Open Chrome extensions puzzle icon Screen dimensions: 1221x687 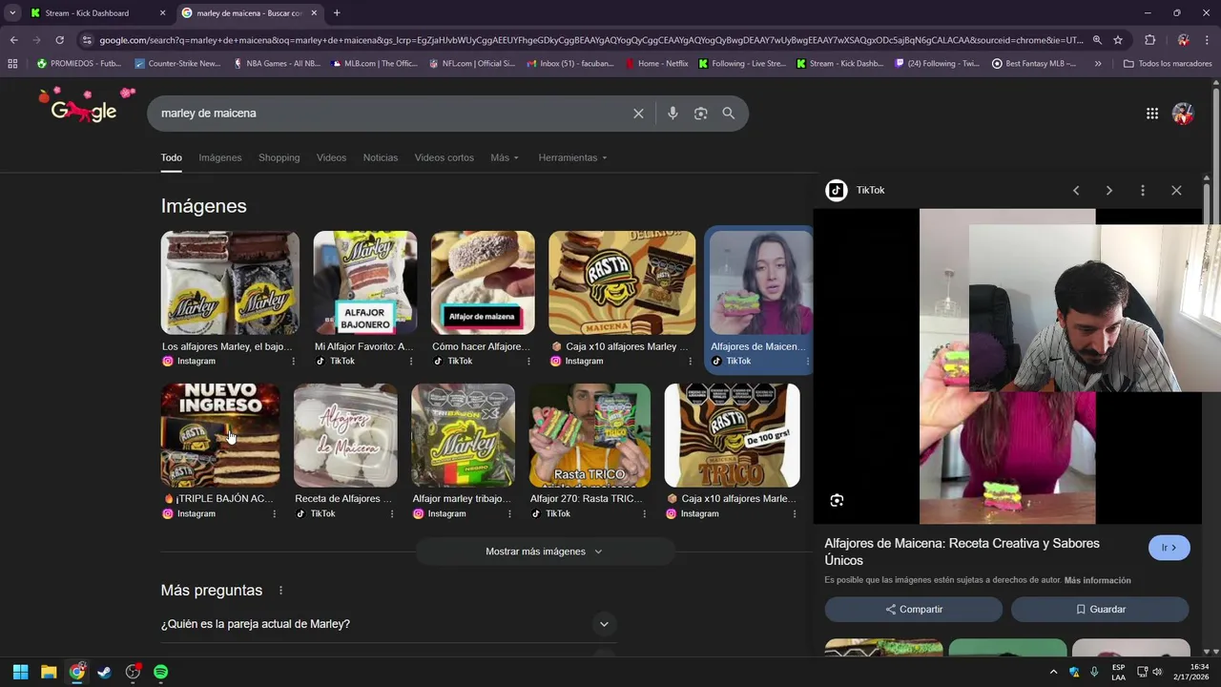point(1149,40)
